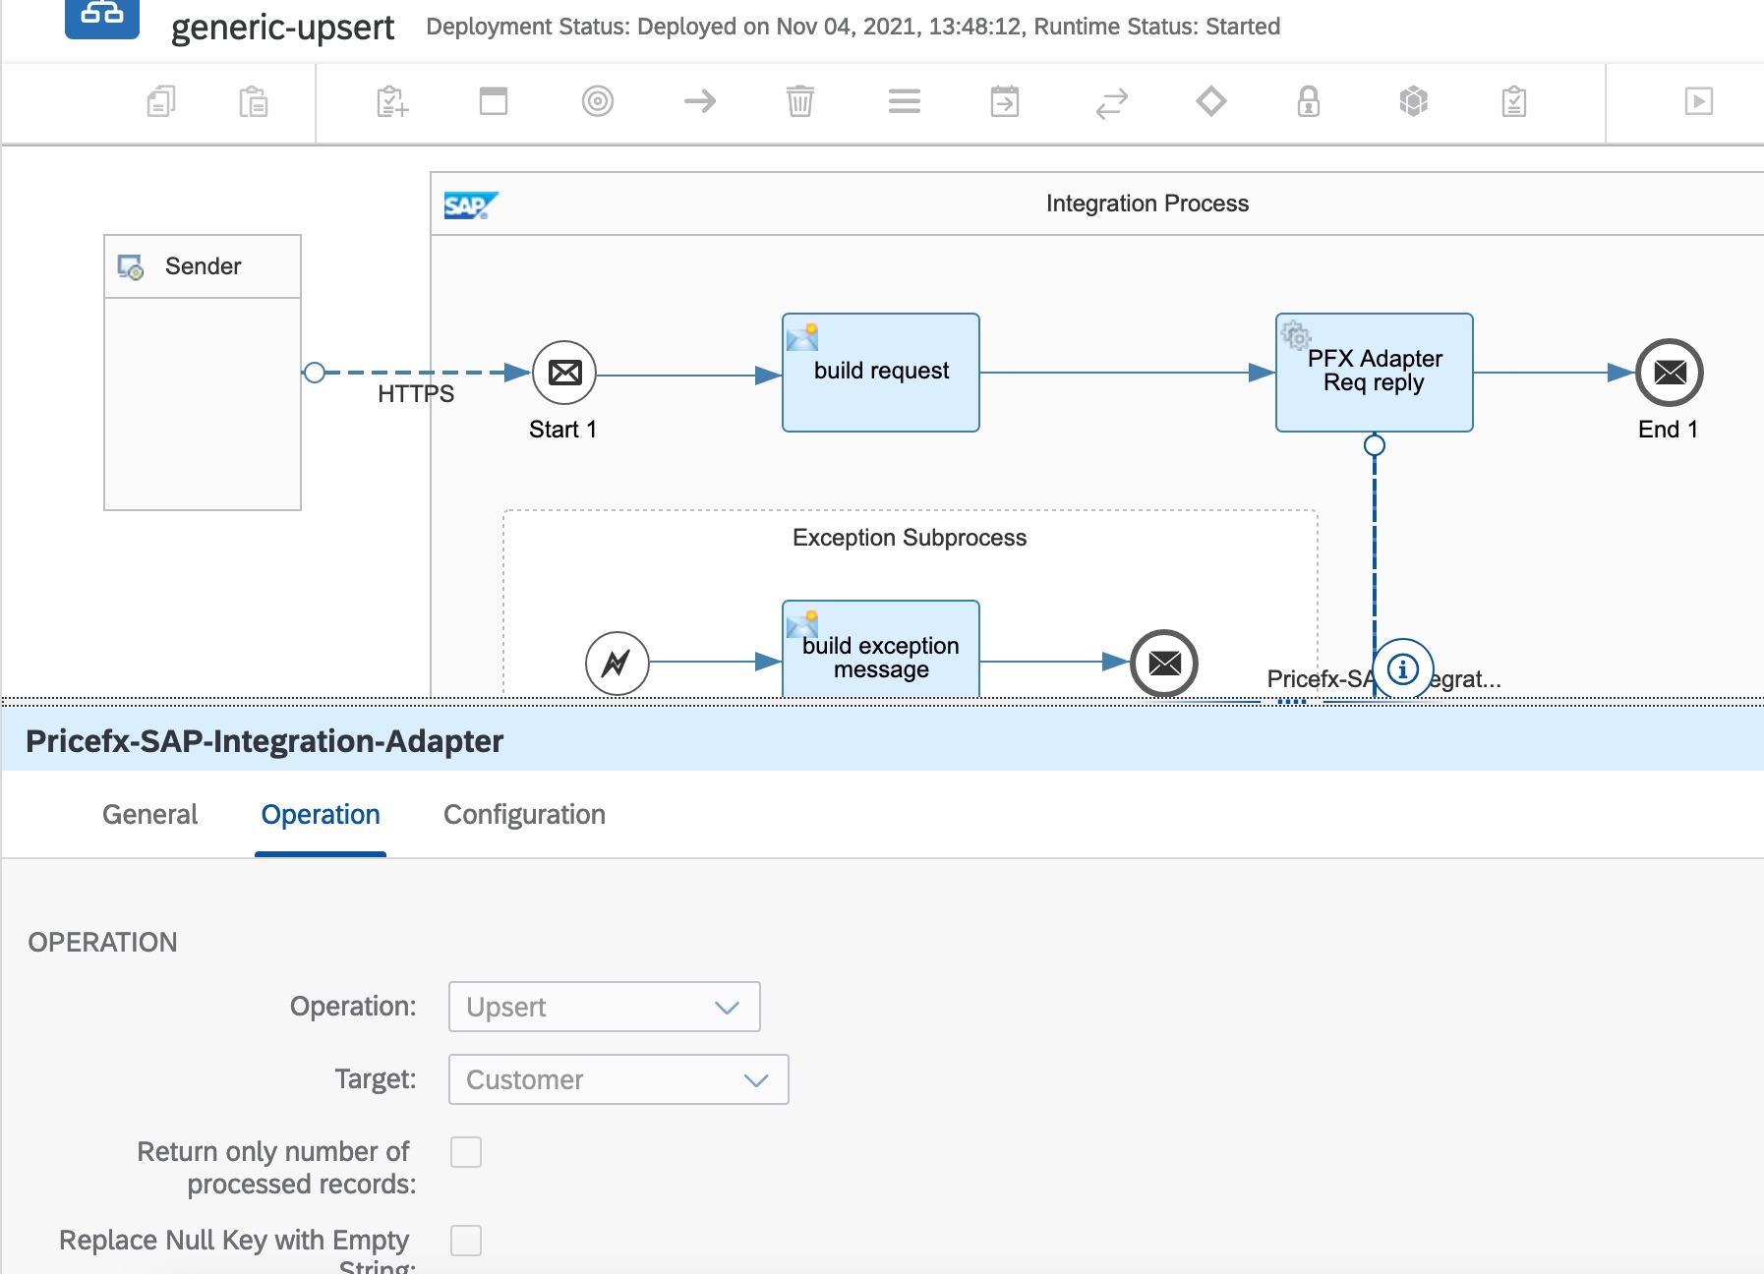
Task: Select the build request step
Action: pos(880,373)
